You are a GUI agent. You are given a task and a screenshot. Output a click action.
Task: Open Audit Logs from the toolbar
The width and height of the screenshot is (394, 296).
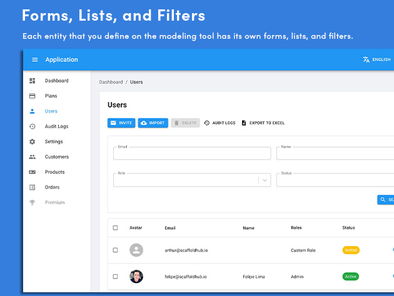[220, 123]
